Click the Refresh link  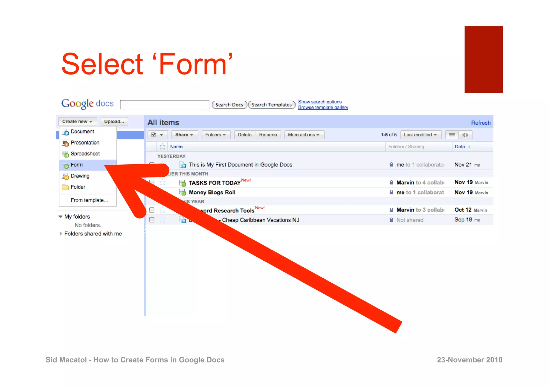coord(481,123)
